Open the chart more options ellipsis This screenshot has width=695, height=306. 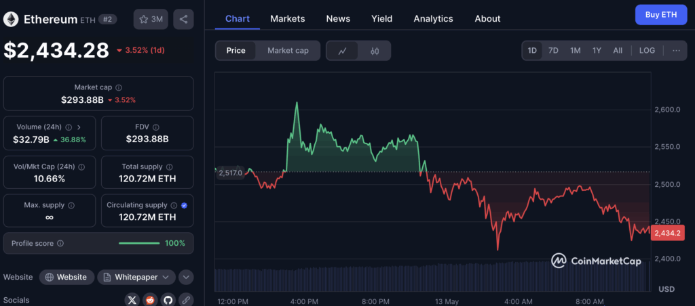tap(676, 50)
